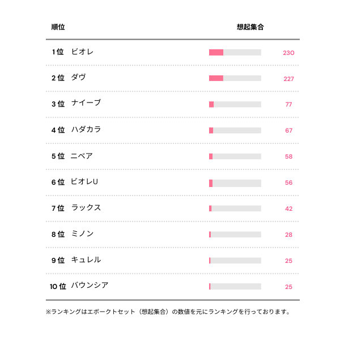This screenshot has width=340, height=340.
Task: Open the ミノン brand entry
Action: pyautogui.click(x=82, y=234)
